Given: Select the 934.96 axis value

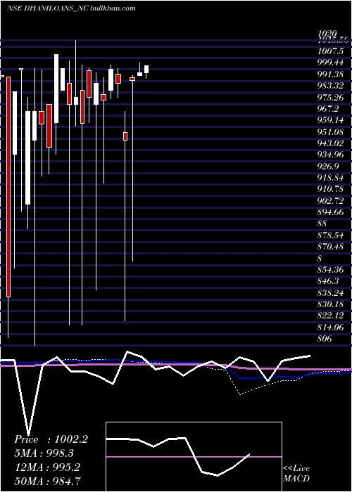Looking at the screenshot, I should pos(330,155).
